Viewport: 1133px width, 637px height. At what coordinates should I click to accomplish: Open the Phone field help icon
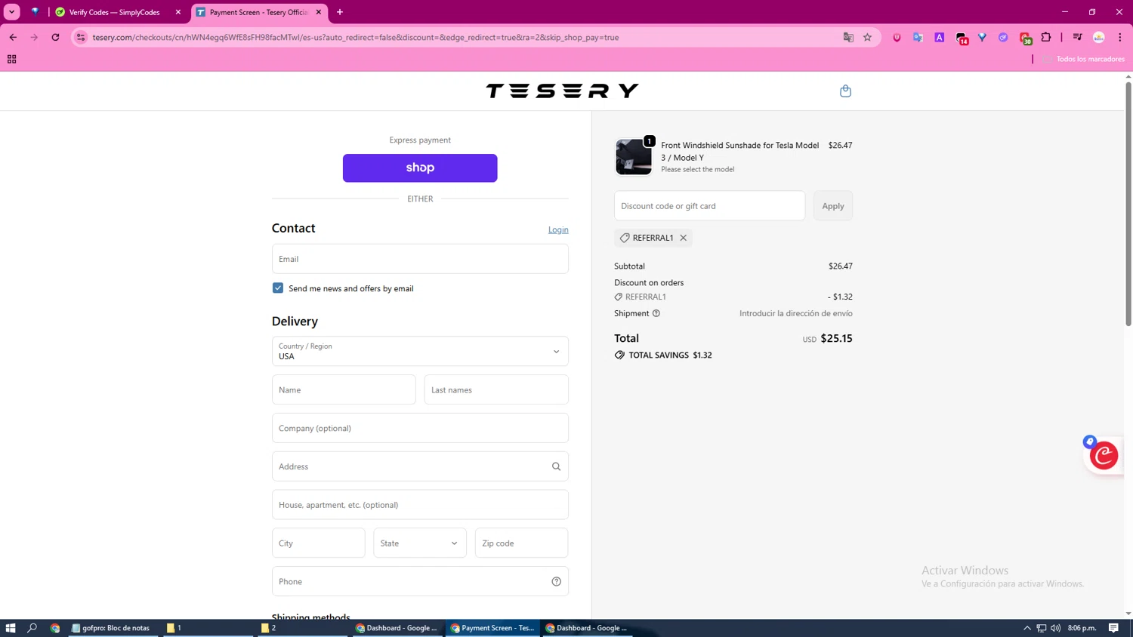click(x=556, y=581)
